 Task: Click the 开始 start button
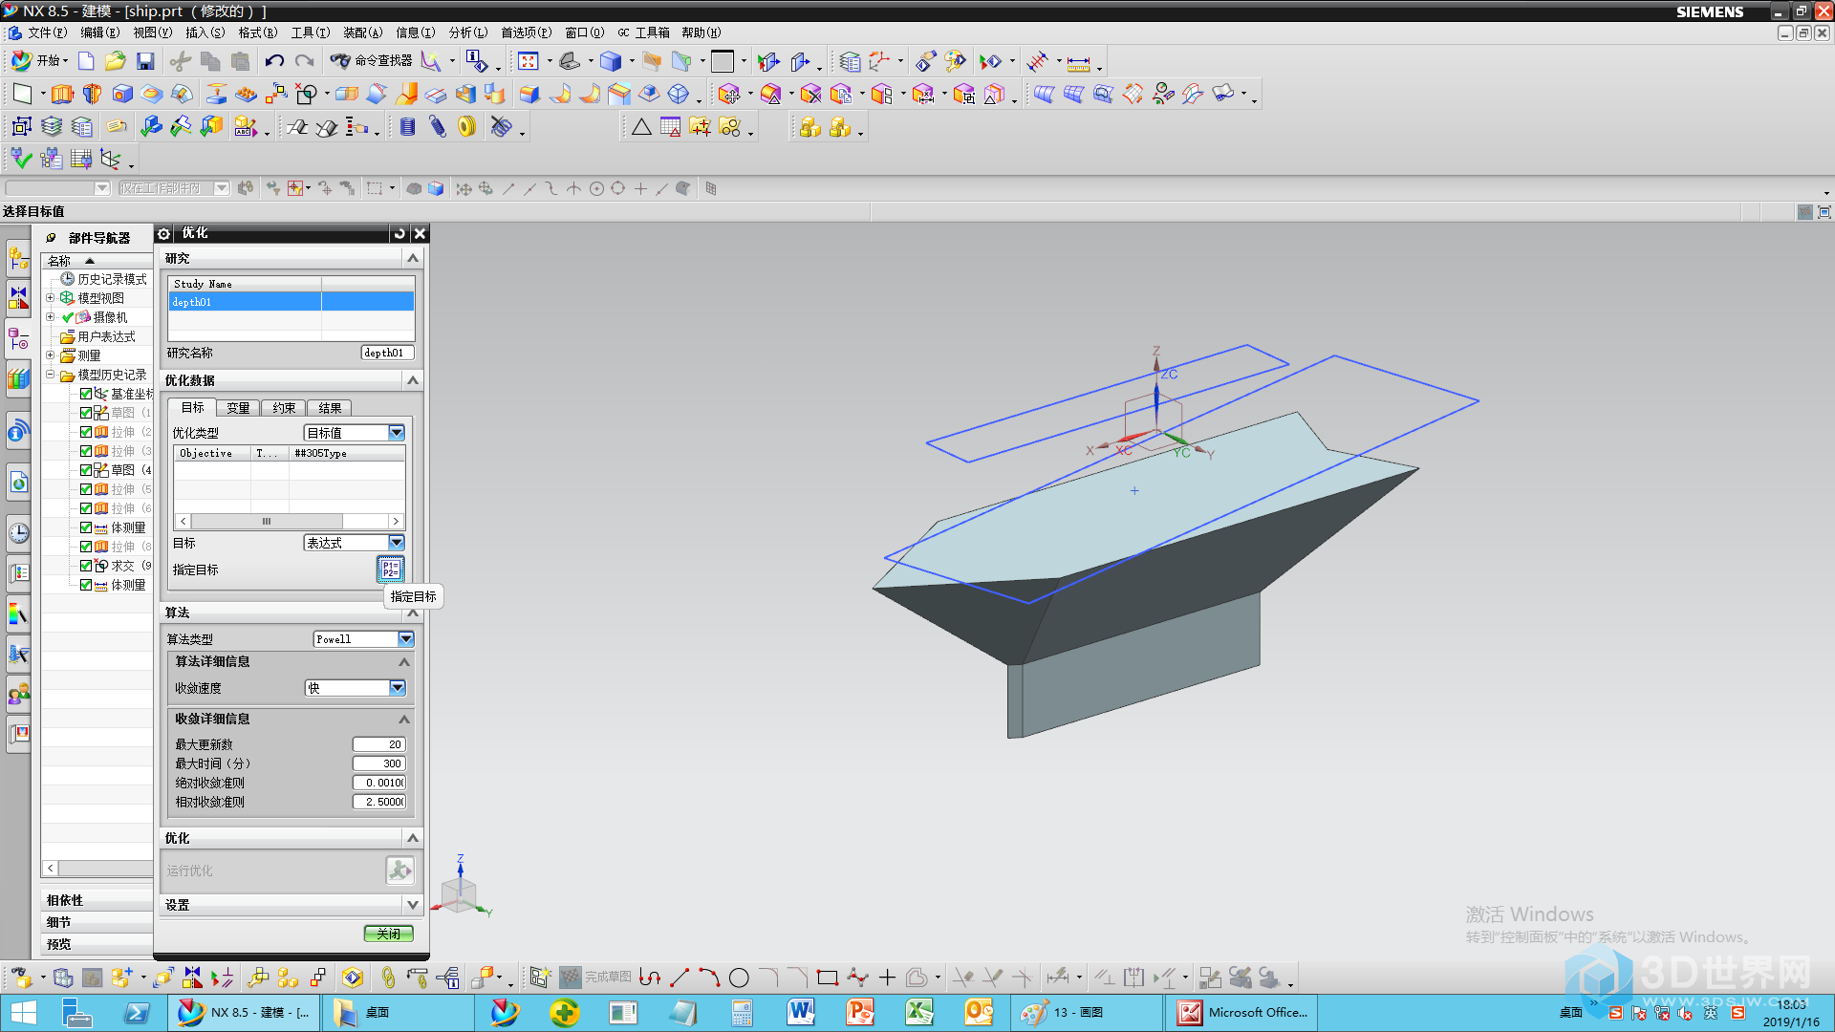click(x=38, y=61)
